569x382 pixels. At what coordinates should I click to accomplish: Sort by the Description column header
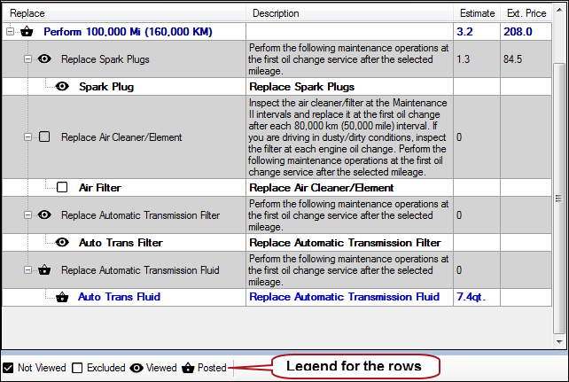pyautogui.click(x=275, y=13)
